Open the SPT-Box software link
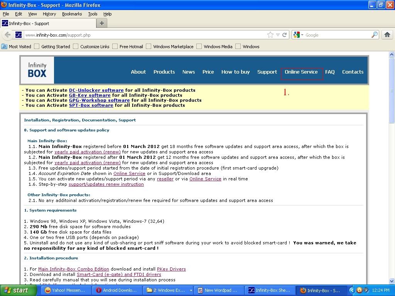This screenshot has height=296, width=395. point(91,105)
